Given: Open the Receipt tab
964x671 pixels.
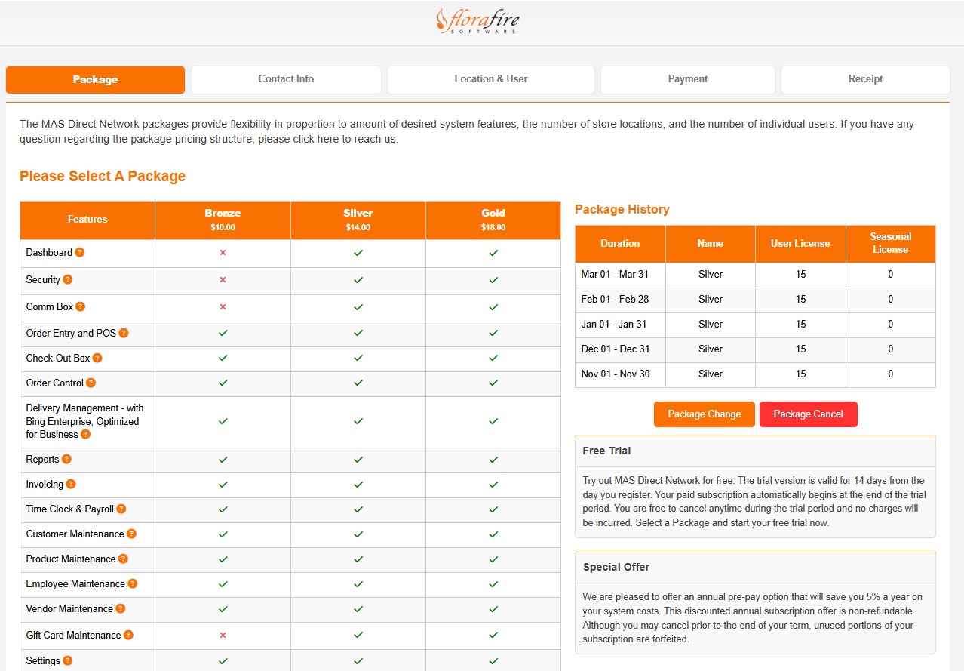Looking at the screenshot, I should (x=865, y=80).
